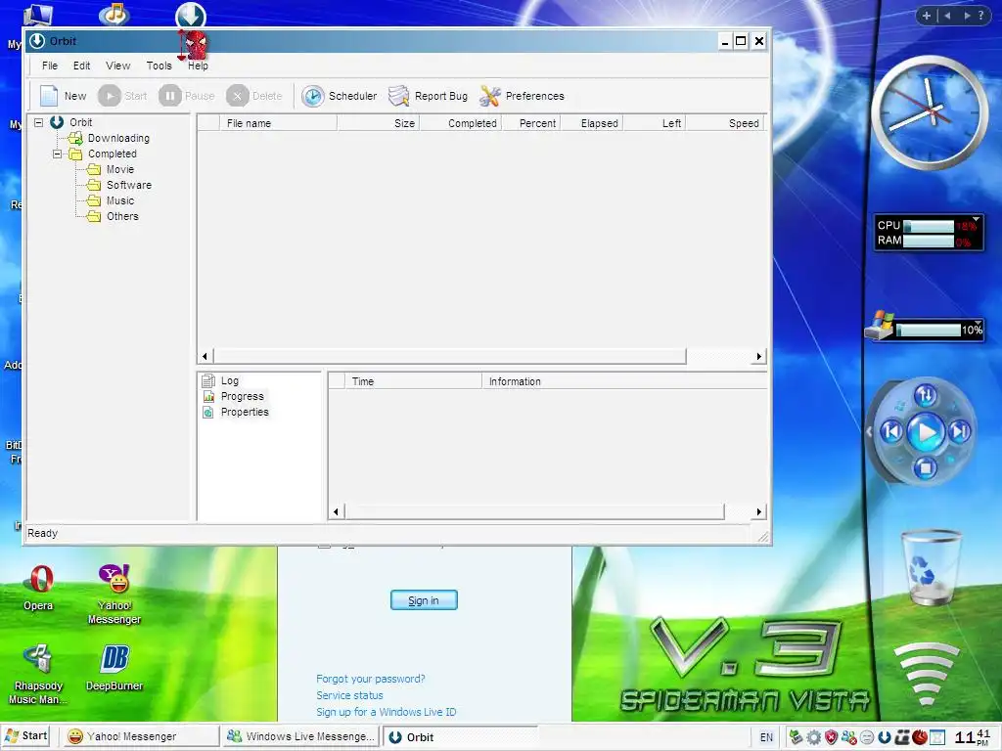Click Sign up for a Windows Live ID

386,712
